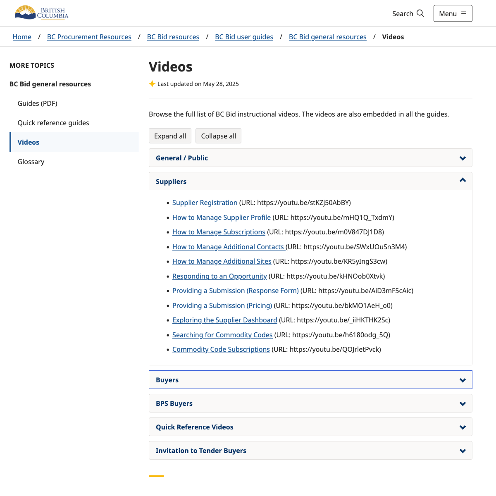This screenshot has width=496, height=496.
Task: Collapse the Suppliers section chevron
Action: (463, 180)
